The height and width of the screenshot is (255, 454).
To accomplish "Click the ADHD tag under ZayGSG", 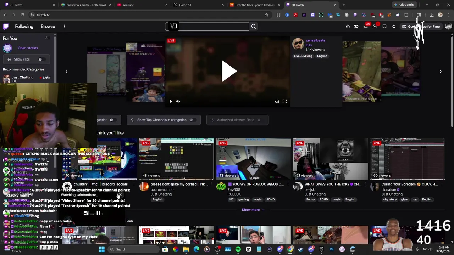I will pos(270,199).
